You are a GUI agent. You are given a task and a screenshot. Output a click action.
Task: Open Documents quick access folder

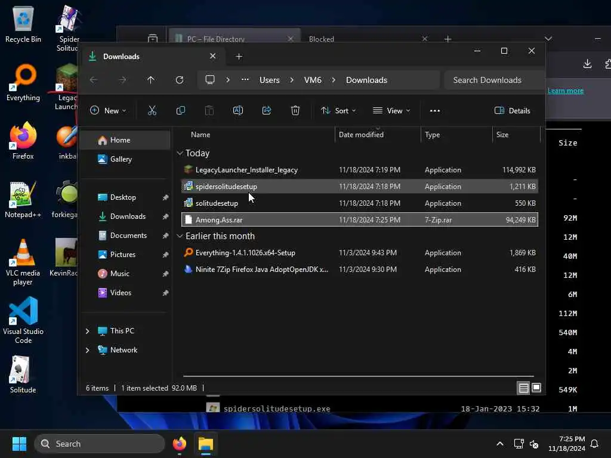pyautogui.click(x=125, y=236)
